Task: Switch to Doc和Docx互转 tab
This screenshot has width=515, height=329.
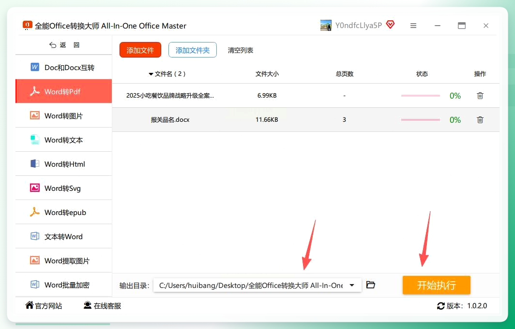Action: click(x=64, y=67)
